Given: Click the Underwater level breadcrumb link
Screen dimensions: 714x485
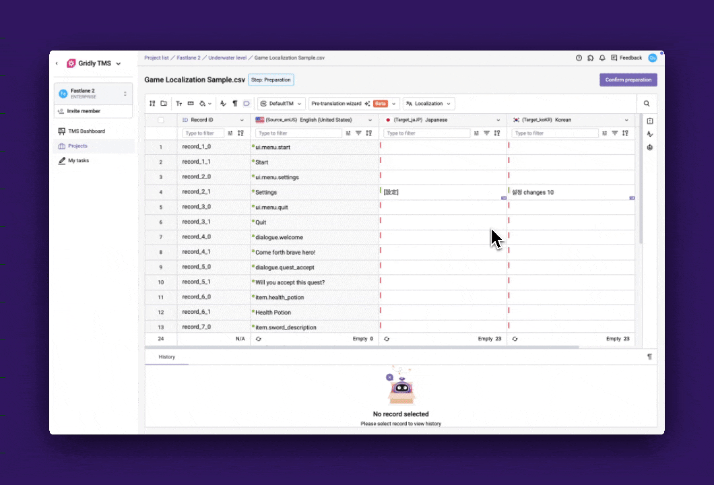Looking at the screenshot, I should (227, 58).
